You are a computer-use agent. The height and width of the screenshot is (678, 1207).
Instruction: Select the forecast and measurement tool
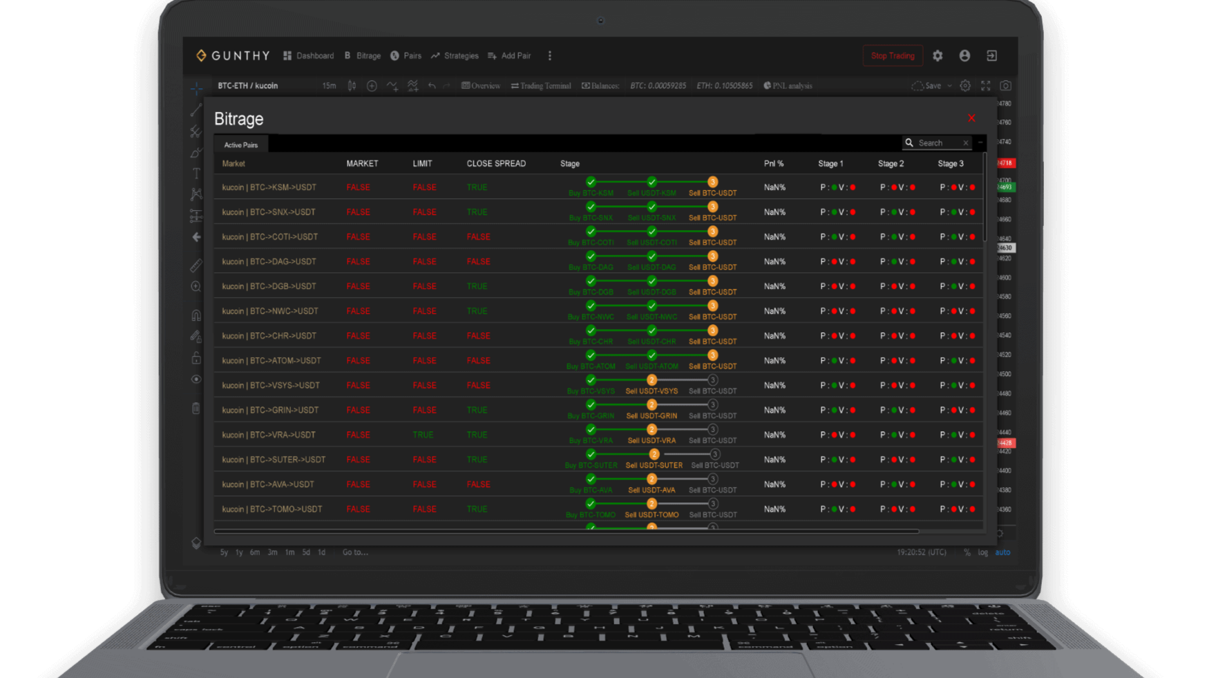click(x=196, y=216)
